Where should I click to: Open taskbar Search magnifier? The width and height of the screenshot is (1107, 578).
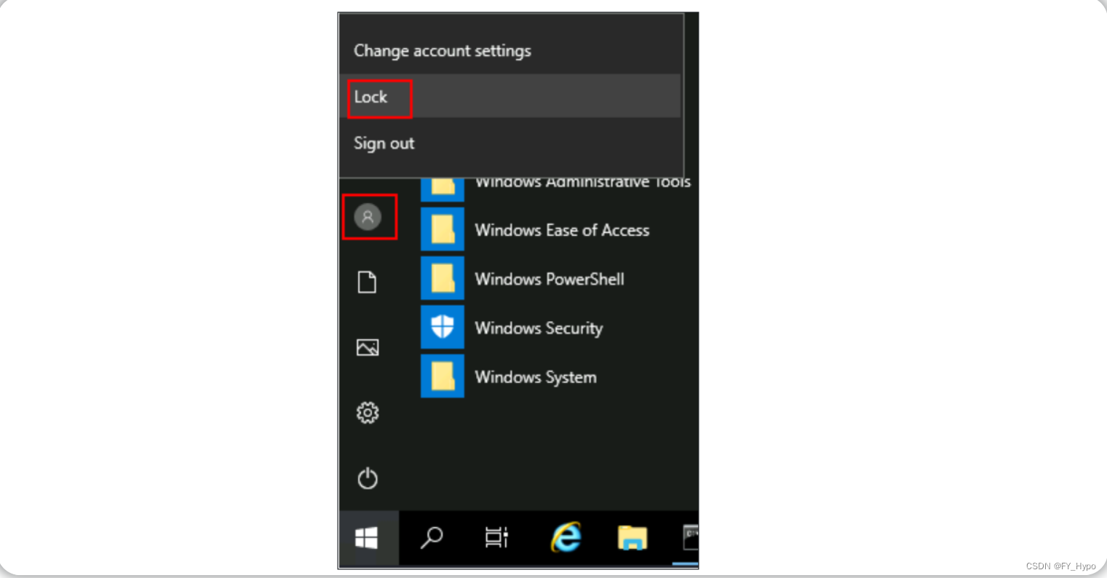(x=432, y=539)
